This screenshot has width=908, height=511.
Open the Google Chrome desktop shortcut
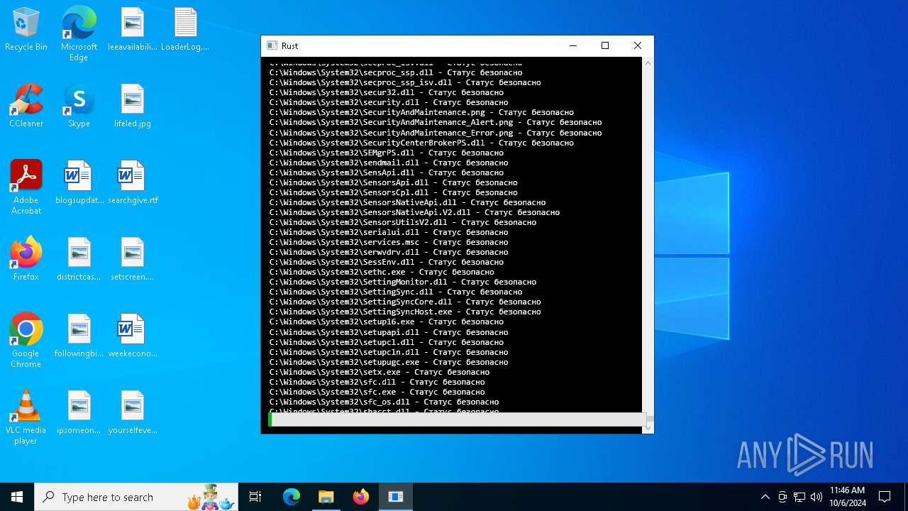(x=26, y=341)
